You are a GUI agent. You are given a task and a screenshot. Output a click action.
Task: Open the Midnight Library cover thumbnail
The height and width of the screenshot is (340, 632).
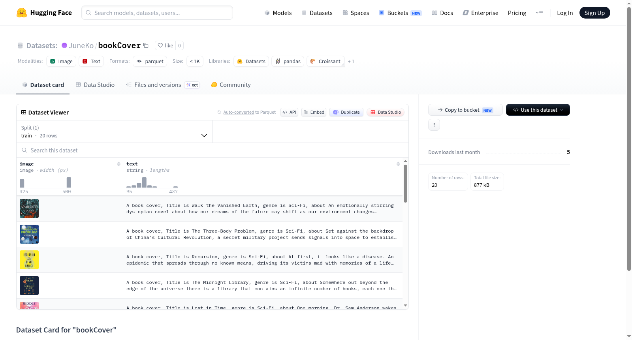click(29, 286)
